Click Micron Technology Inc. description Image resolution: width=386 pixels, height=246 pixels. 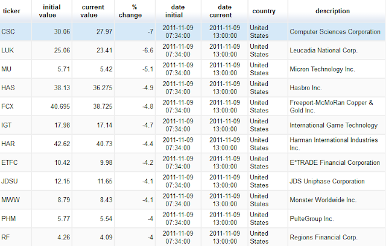coord(322,69)
